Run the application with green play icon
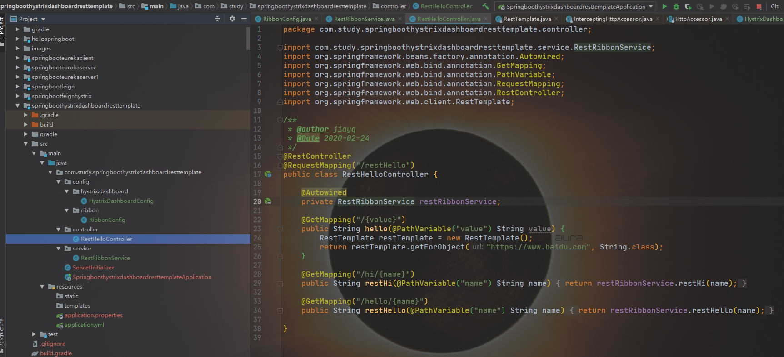Viewport: 784px width, 357px height. (664, 6)
